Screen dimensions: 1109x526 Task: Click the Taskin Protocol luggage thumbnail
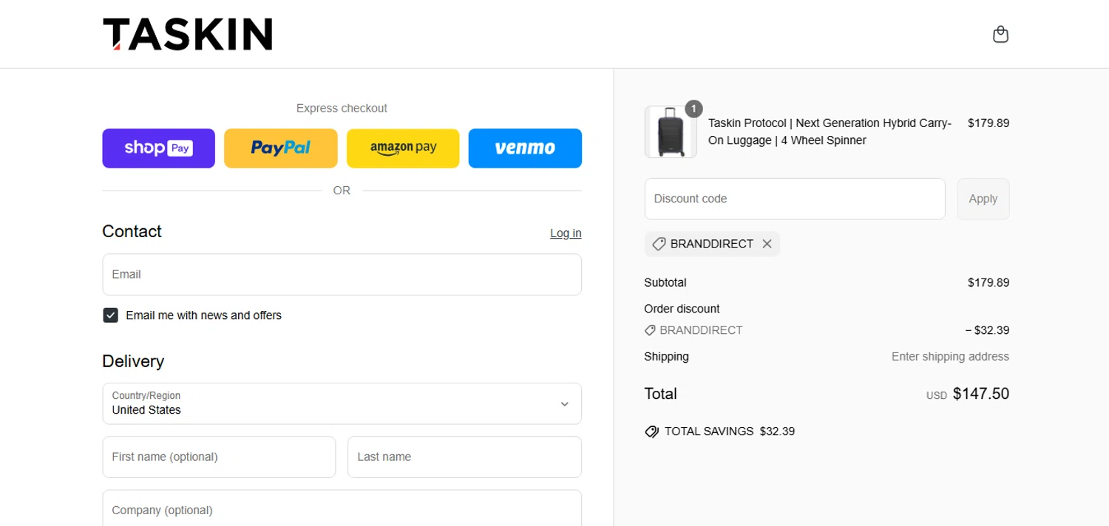click(671, 132)
